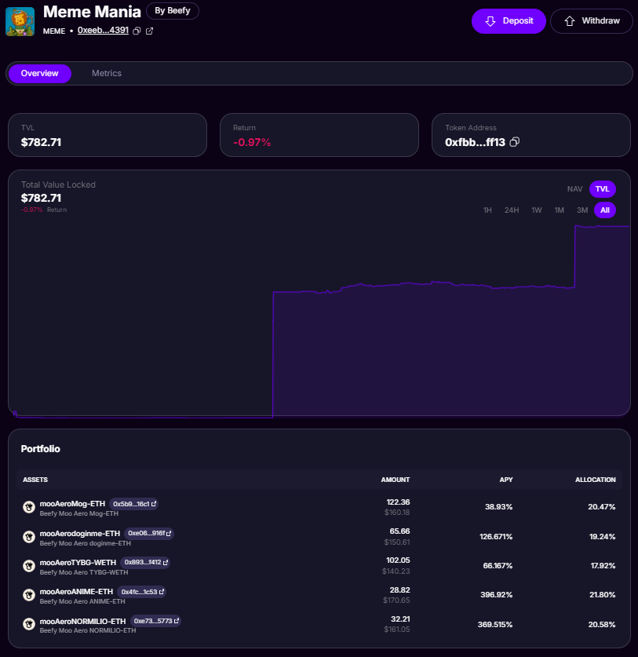638x657 pixels.
Task: Click the 396.92% APY value
Action: [497, 595]
